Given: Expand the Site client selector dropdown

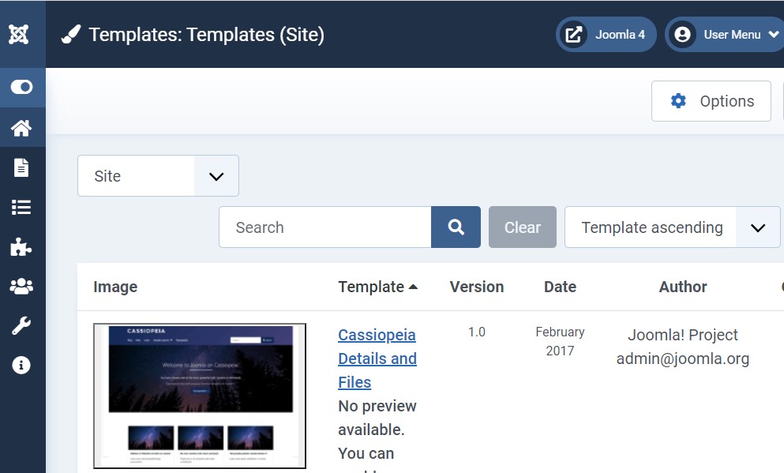Looking at the screenshot, I should click(x=158, y=176).
